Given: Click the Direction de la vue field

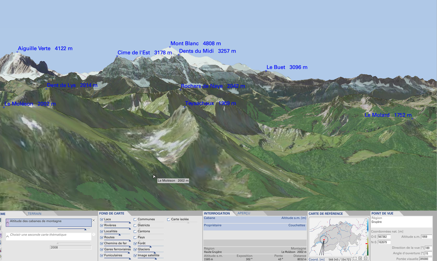Looking at the screenshot, I should coord(428,248).
